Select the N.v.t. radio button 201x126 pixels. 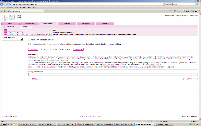point(66,49)
